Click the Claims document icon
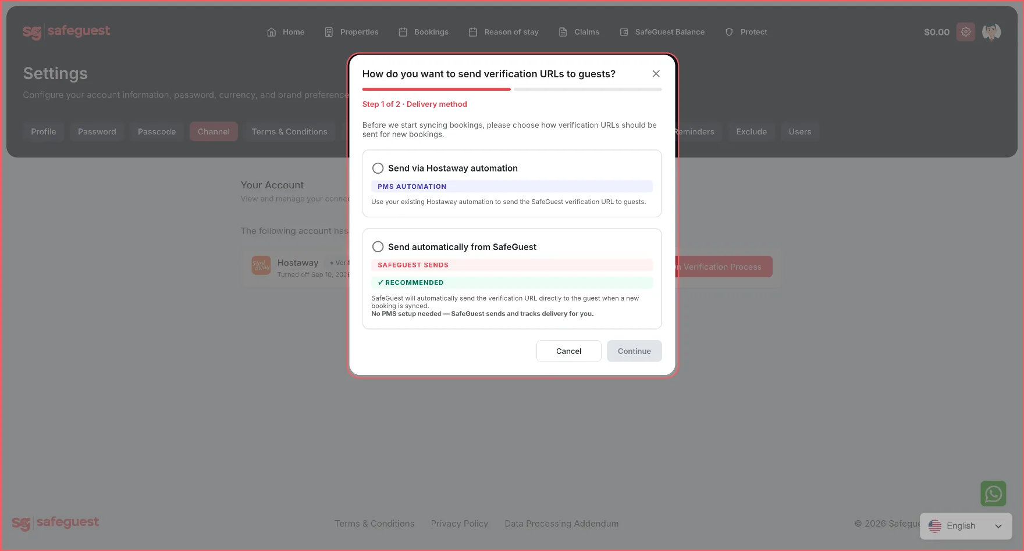This screenshot has height=551, width=1024. (x=563, y=32)
